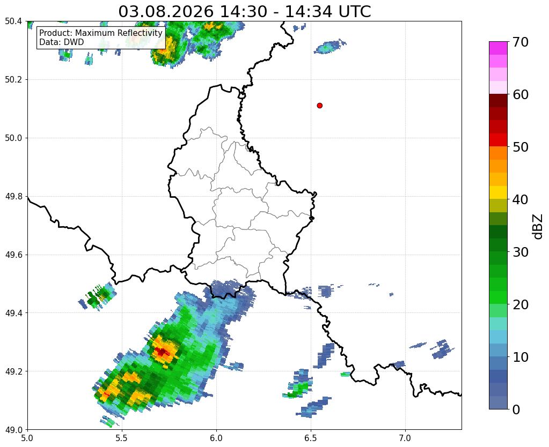Screen dimensions: 549x447
Task: Choose the blue 10 dBZ colorbar band
Action: 498,350
